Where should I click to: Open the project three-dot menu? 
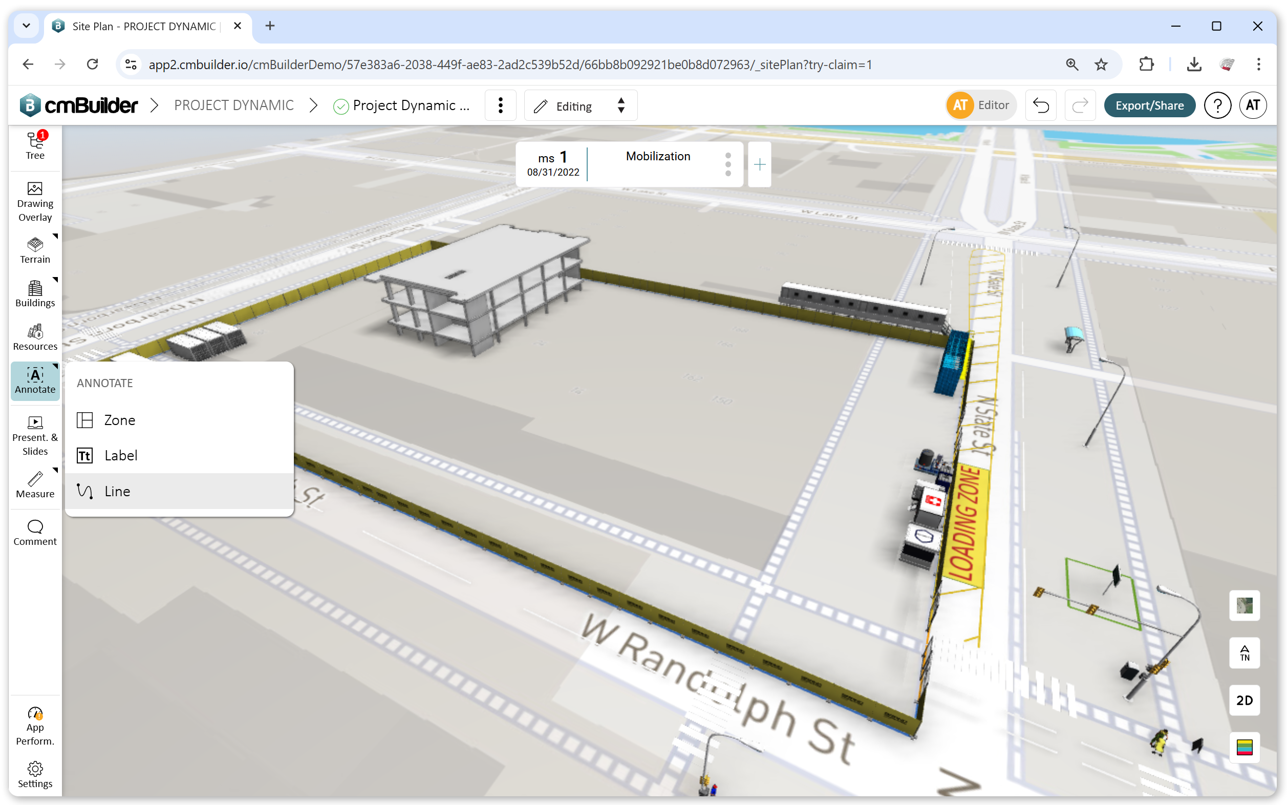[x=500, y=105]
